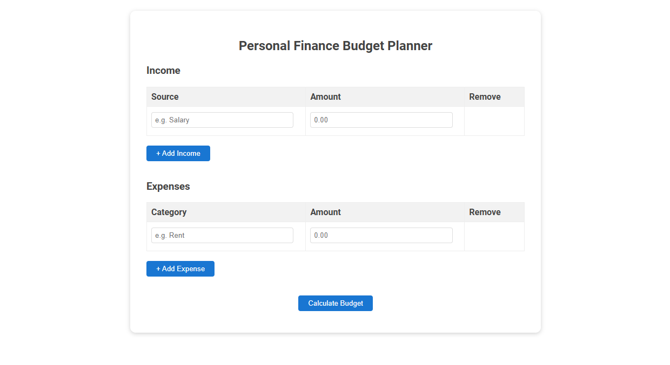The image size is (670, 365).
Task: Click the Add Expense button
Action: [180, 268]
